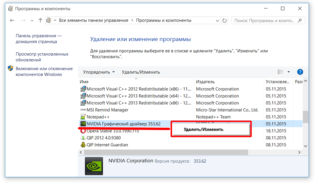Open Просмотр установленных обновлений link
Screen dimensions: 315x183
(42, 57)
